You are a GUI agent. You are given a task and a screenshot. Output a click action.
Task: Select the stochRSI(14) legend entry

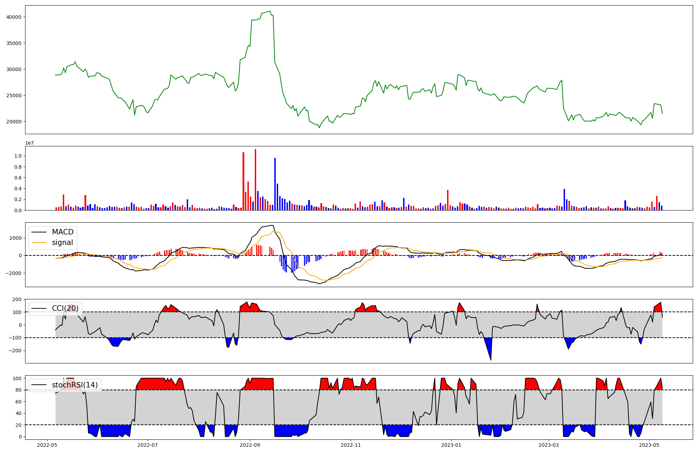tap(75, 385)
